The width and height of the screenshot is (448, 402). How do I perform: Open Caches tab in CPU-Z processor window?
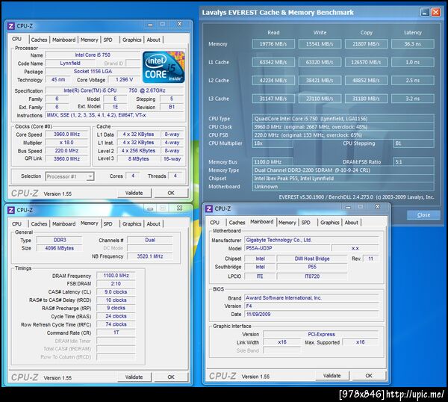tap(39, 40)
